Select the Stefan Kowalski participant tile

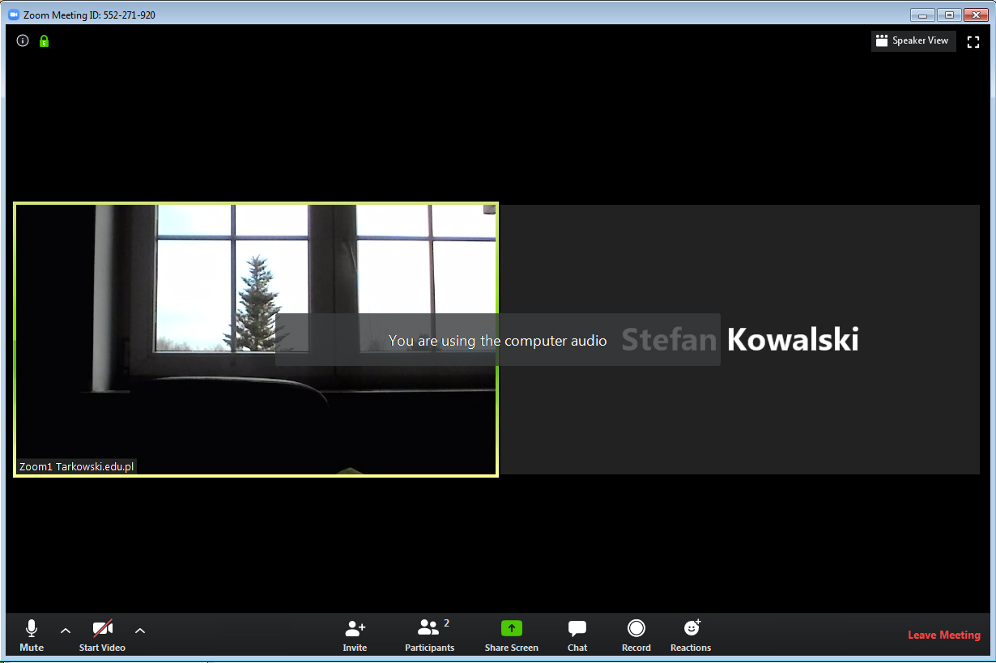740,339
